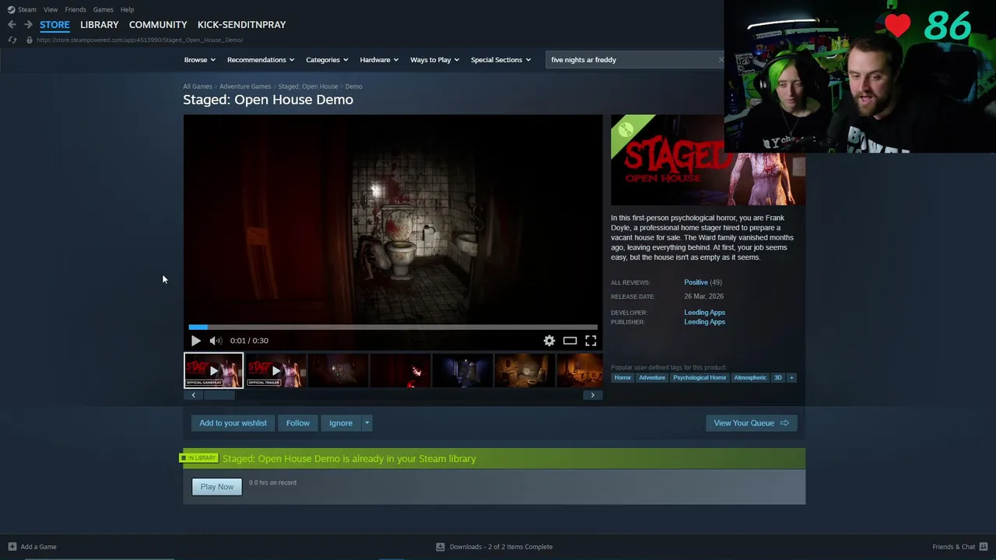Go forward with the Steam forward arrow

(28, 25)
